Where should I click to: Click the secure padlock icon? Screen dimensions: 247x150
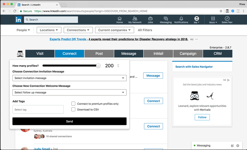21,11
